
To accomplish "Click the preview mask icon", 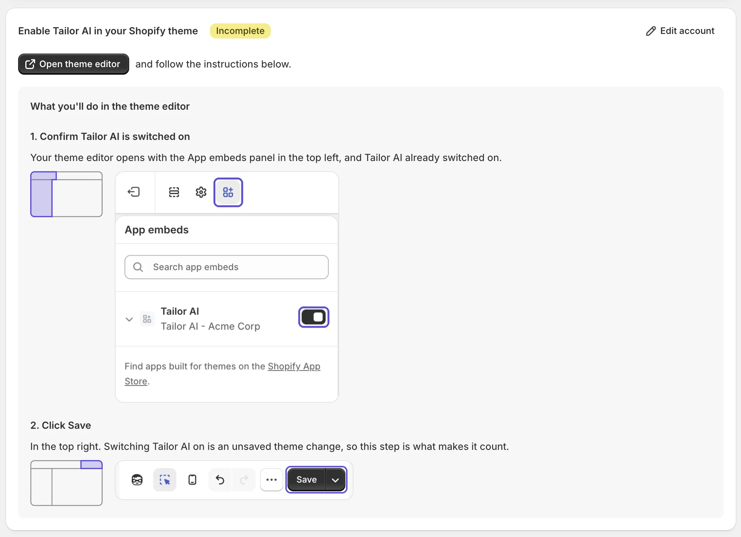I will 137,480.
